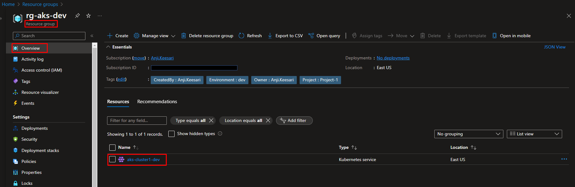
Task: Toggle Show hidden types checkbox
Action: [171, 134]
